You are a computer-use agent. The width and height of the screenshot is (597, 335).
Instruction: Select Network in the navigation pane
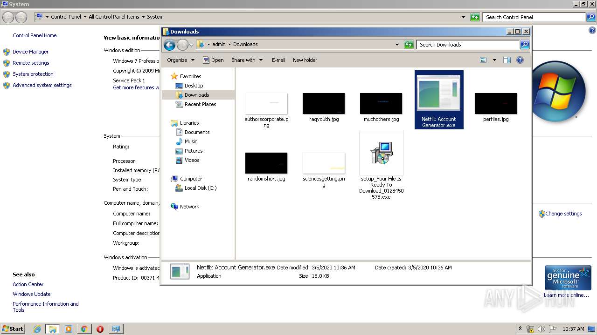tap(185, 207)
